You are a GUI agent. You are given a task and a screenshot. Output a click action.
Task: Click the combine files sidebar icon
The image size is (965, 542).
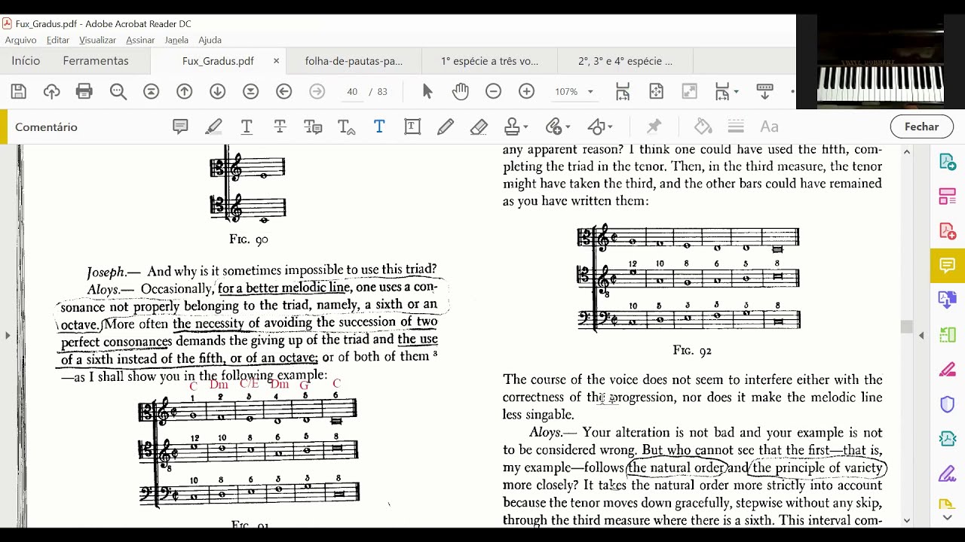pos(948,300)
